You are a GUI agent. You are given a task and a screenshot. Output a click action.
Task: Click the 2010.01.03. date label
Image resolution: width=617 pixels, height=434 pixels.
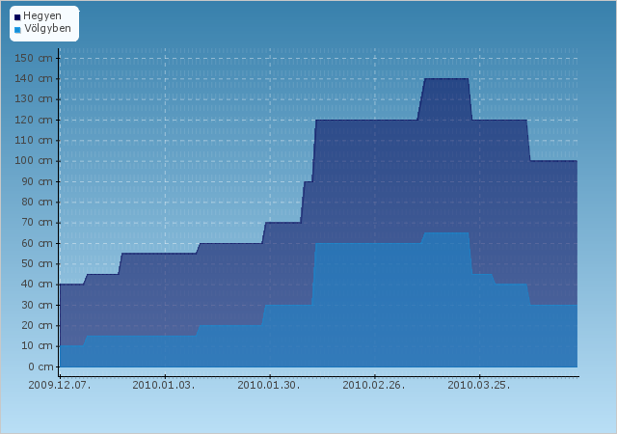pos(164,385)
